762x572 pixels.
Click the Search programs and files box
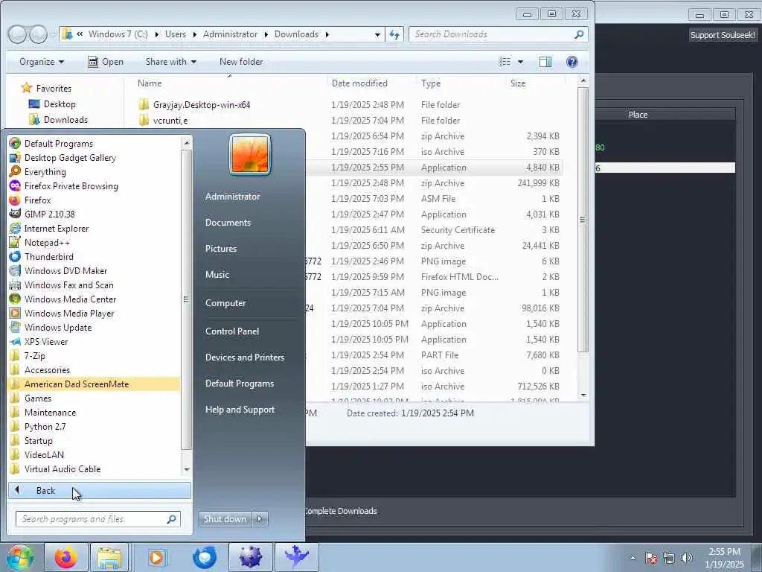click(x=98, y=519)
